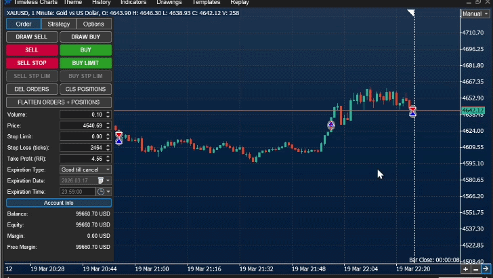The image size is (493, 278).
Task: Click the chart shift triangle marker
Action: tap(411, 13)
